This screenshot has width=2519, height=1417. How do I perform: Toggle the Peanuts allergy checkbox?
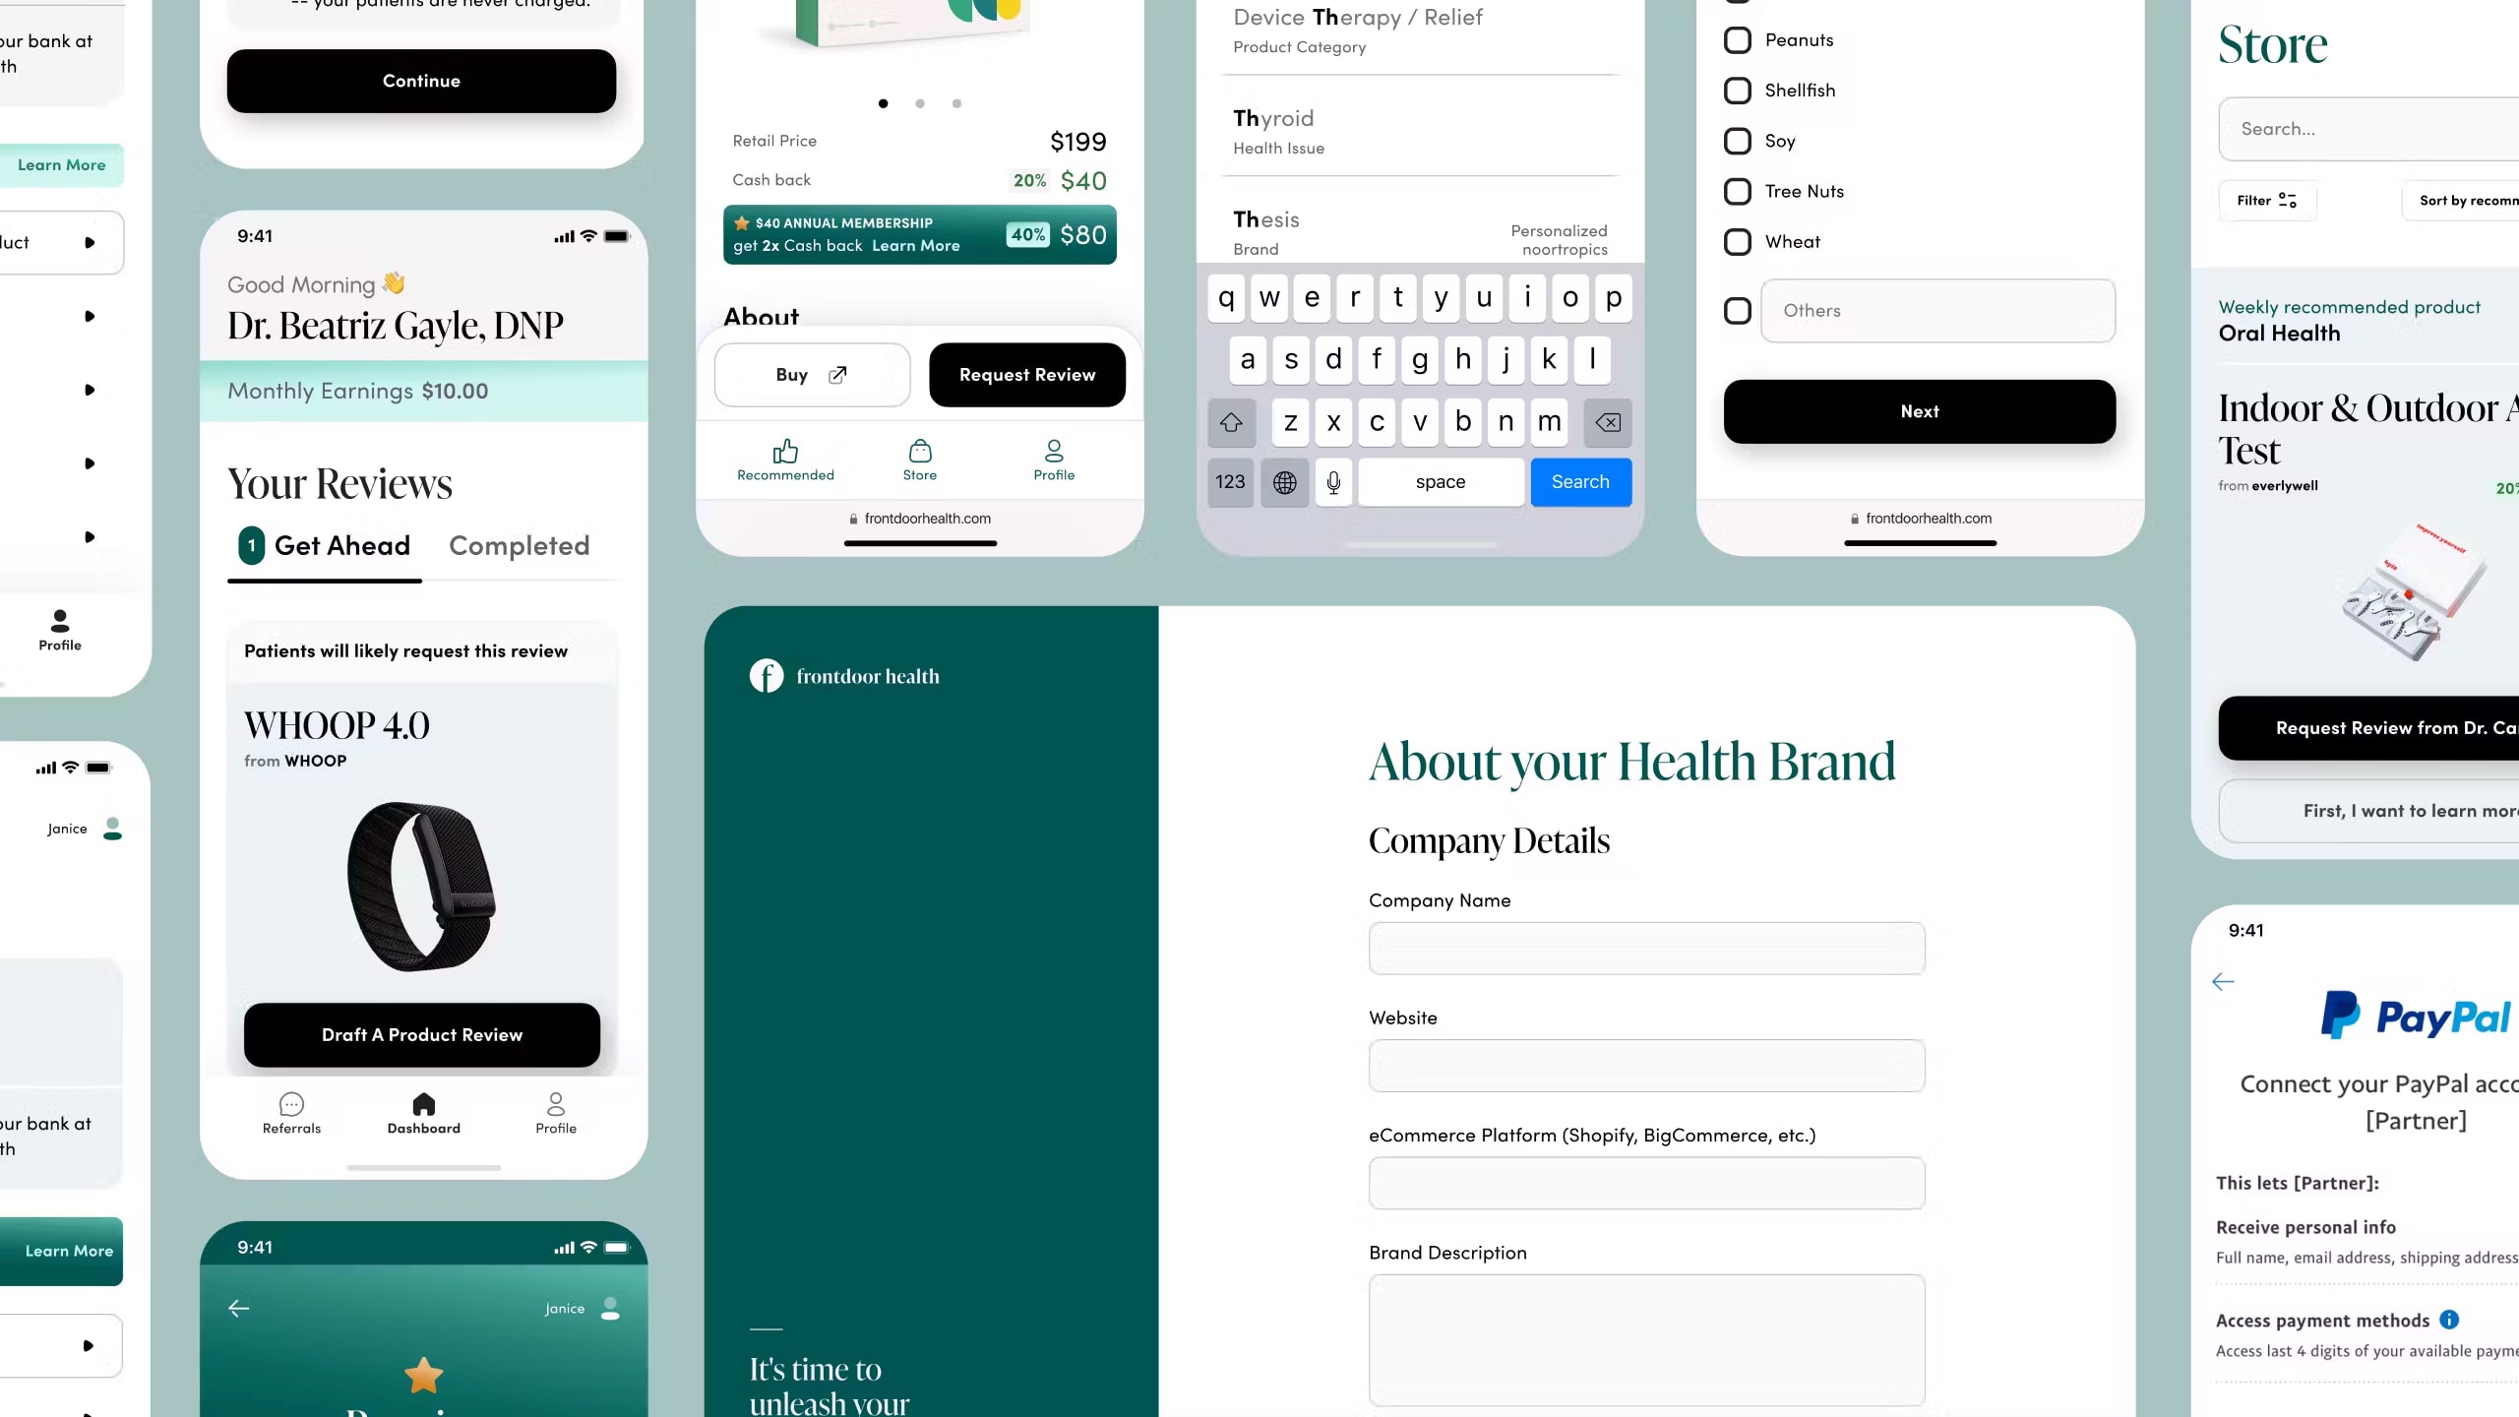point(1737,38)
